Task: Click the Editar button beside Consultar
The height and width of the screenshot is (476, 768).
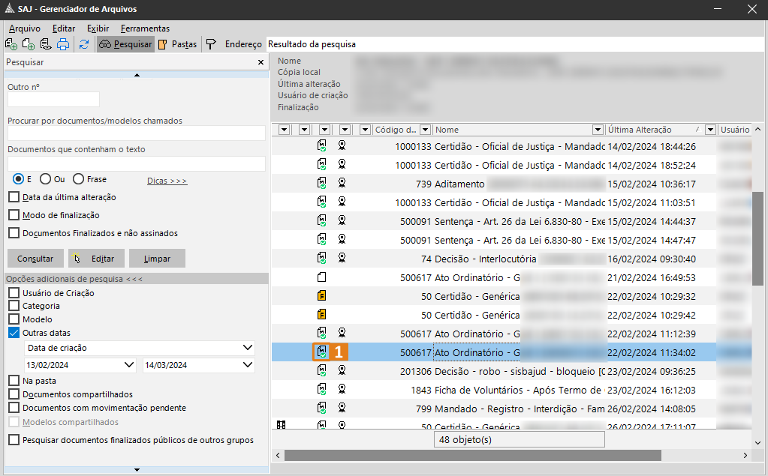Action: tap(97, 259)
